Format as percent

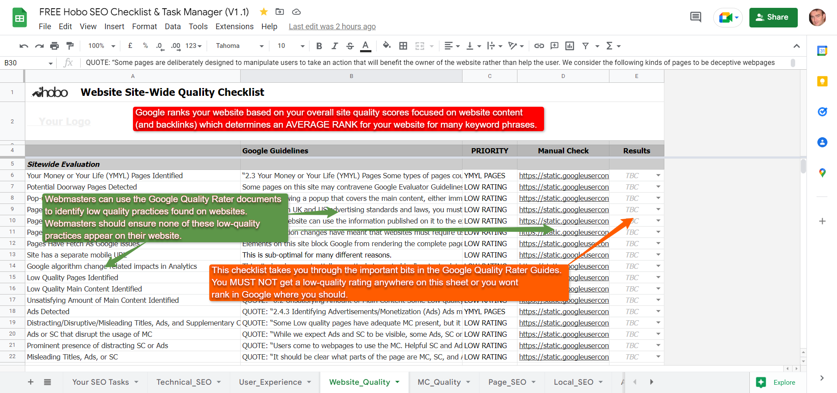145,46
